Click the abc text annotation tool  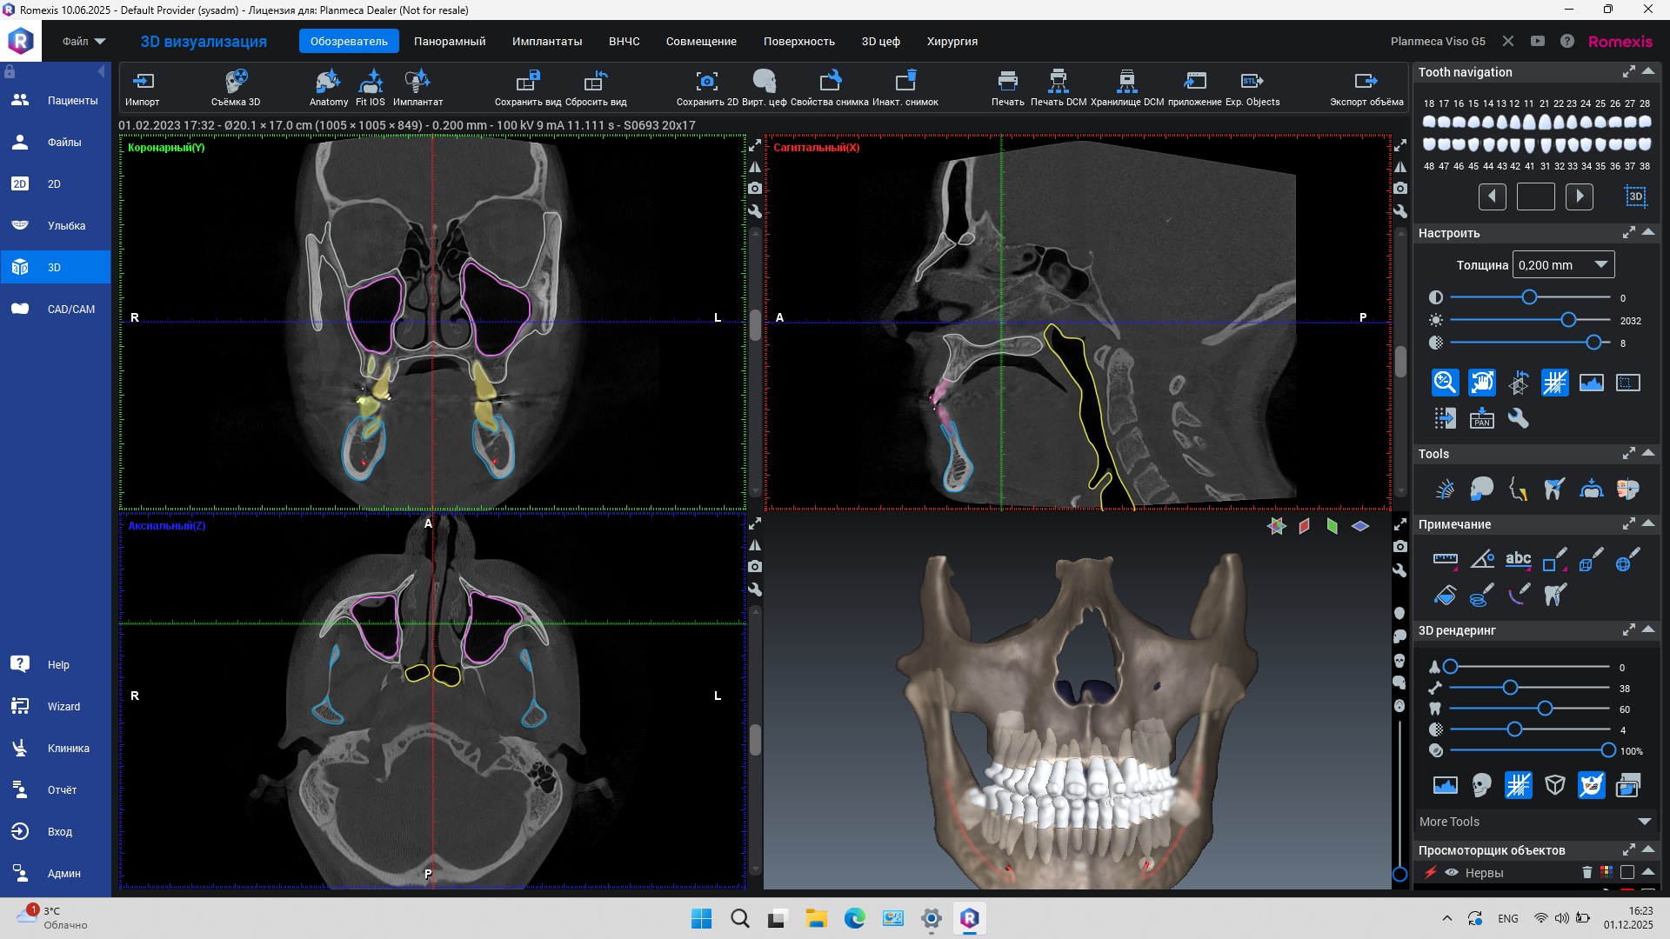(x=1518, y=559)
